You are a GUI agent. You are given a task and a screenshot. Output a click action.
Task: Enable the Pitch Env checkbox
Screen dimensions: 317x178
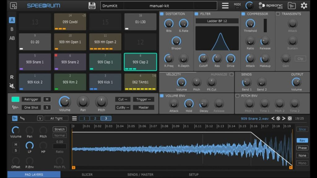pyautogui.click(x=237, y=96)
